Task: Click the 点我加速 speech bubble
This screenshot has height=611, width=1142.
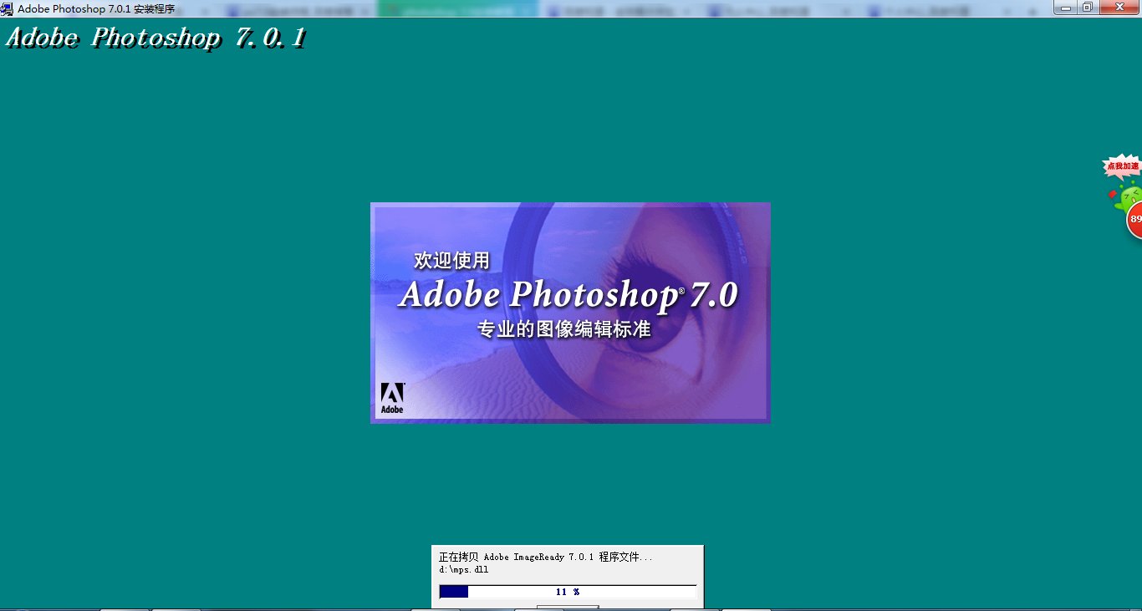Action: (x=1123, y=165)
